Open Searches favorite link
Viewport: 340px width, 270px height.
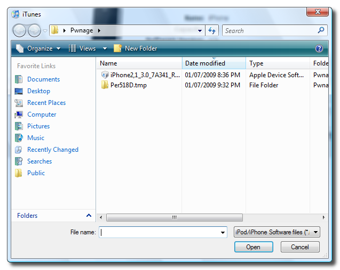pyautogui.click(x=39, y=161)
